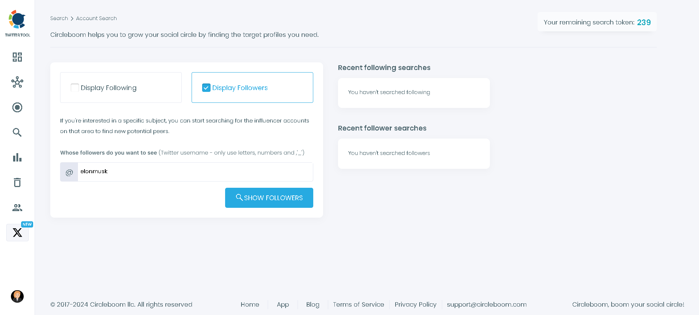Uncheck the Display Followers checkbox
Image resolution: width=699 pixels, height=315 pixels.
206,87
